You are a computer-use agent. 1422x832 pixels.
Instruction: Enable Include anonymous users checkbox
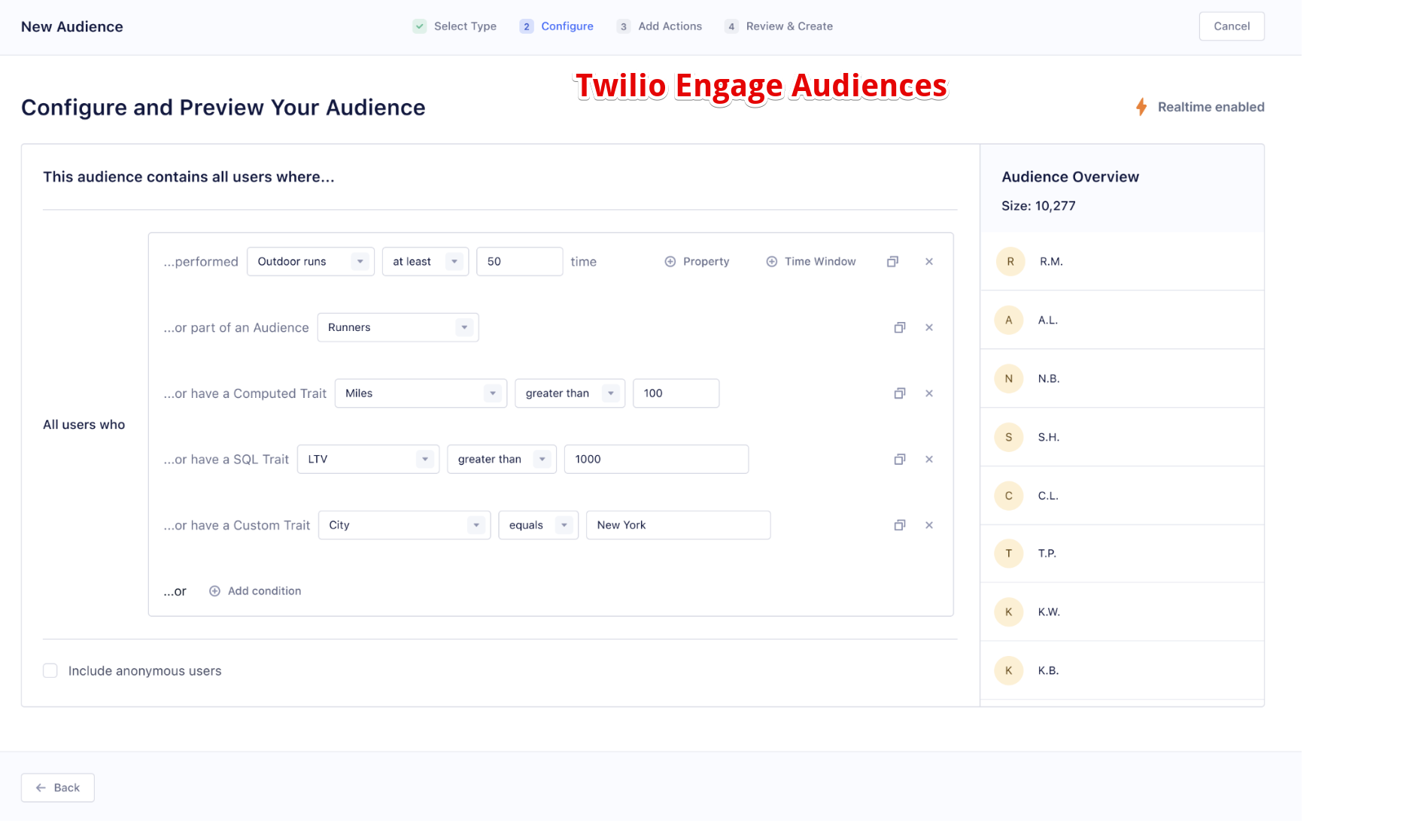[x=50, y=670]
